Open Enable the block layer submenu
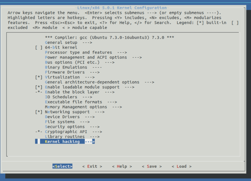The width and height of the screenshot is (251, 181). 80,92
